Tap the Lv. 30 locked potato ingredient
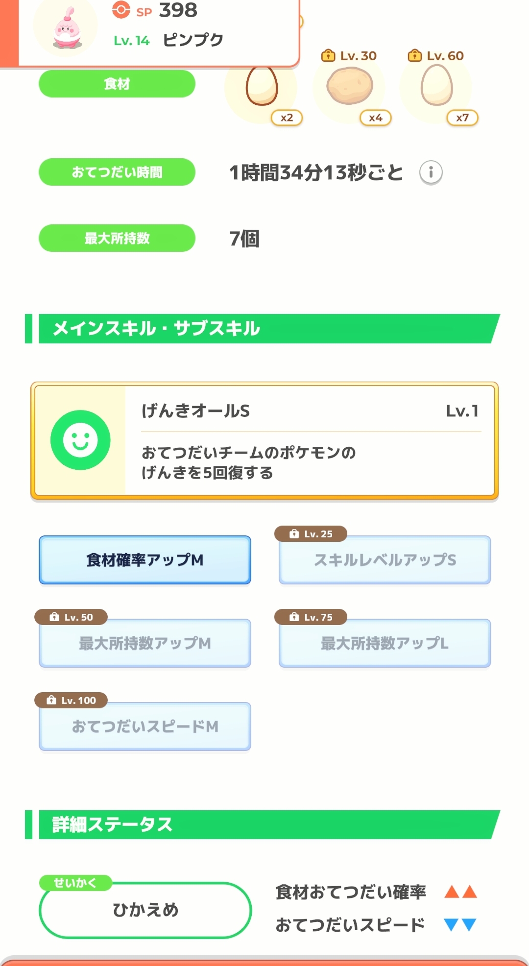The height and width of the screenshot is (966, 529). [x=350, y=86]
